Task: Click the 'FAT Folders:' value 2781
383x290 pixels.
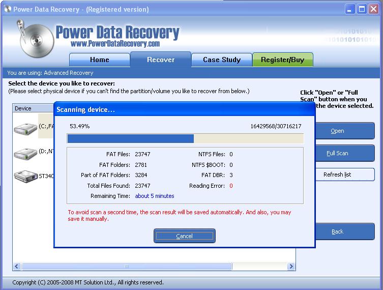Action: point(141,165)
